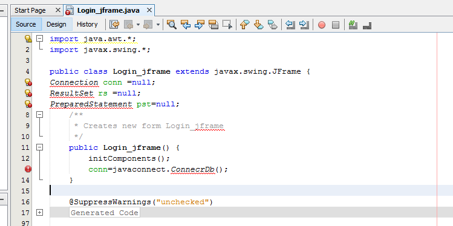Image resolution: width=453 pixels, height=226 pixels.
Task: Collapse the Javadoc comment fold at line 8
Action: tap(39, 115)
